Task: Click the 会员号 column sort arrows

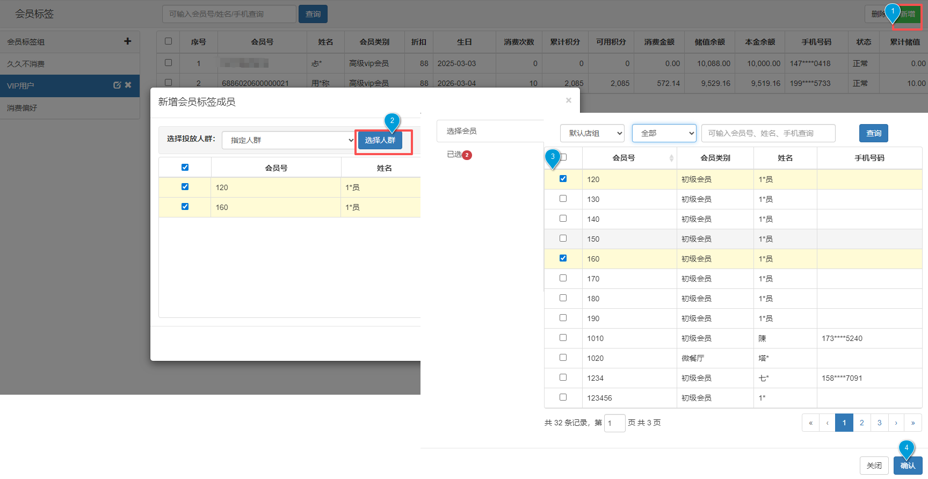Action: (x=671, y=158)
